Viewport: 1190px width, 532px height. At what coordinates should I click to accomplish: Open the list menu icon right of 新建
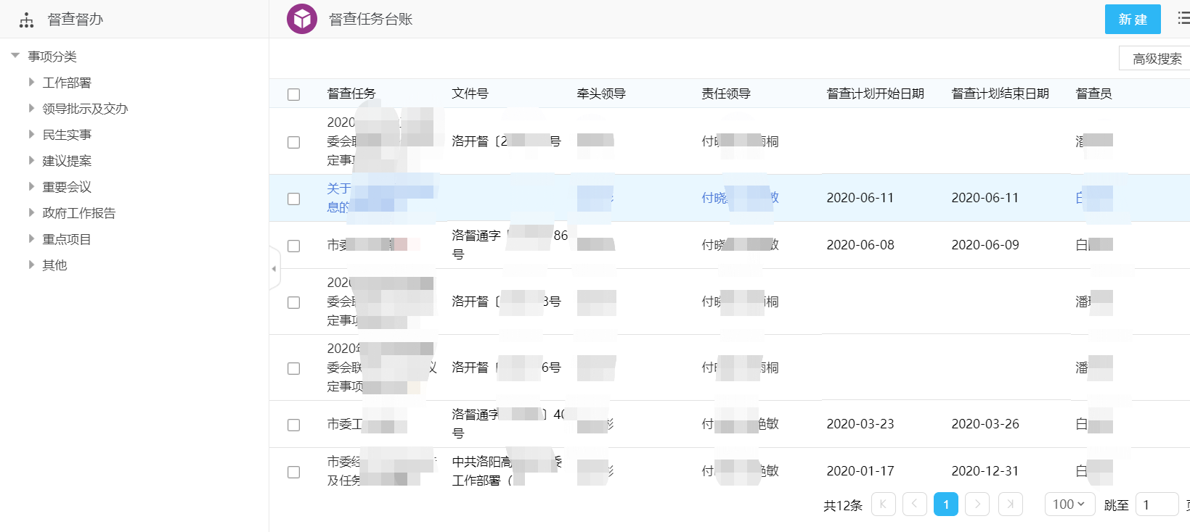tap(1183, 19)
